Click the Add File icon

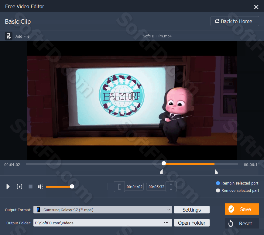9,36
